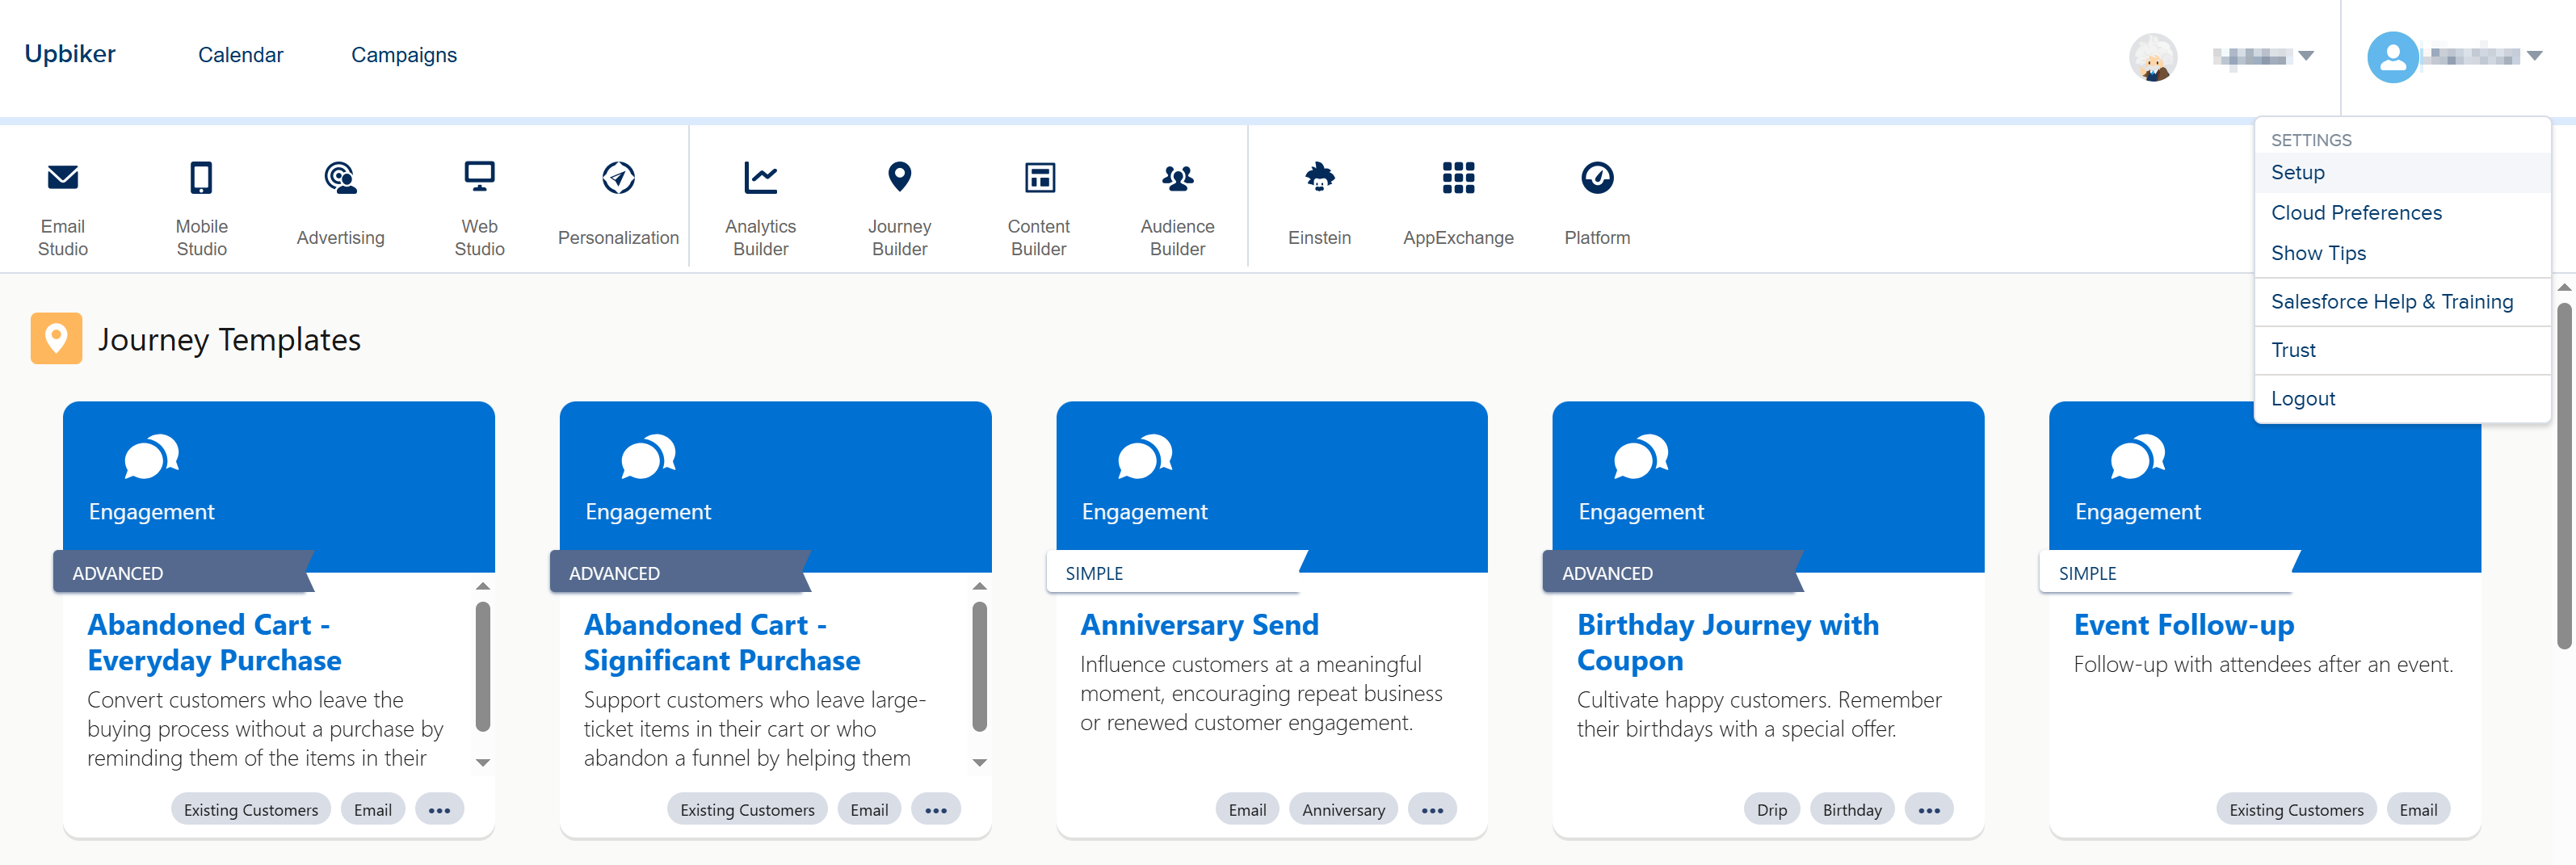2576x865 pixels.
Task: Open Event Follow-up template title
Action: tap(2183, 625)
